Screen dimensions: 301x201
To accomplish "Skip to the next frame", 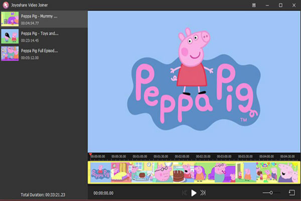I will point(203,192).
